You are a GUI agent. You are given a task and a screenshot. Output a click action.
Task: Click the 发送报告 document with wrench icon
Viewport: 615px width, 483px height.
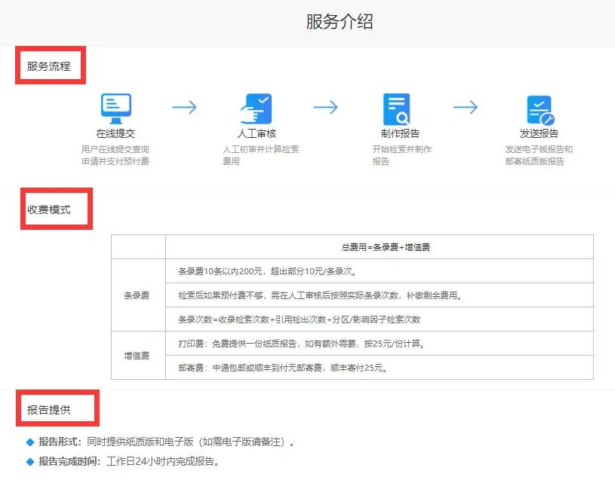[x=540, y=110]
